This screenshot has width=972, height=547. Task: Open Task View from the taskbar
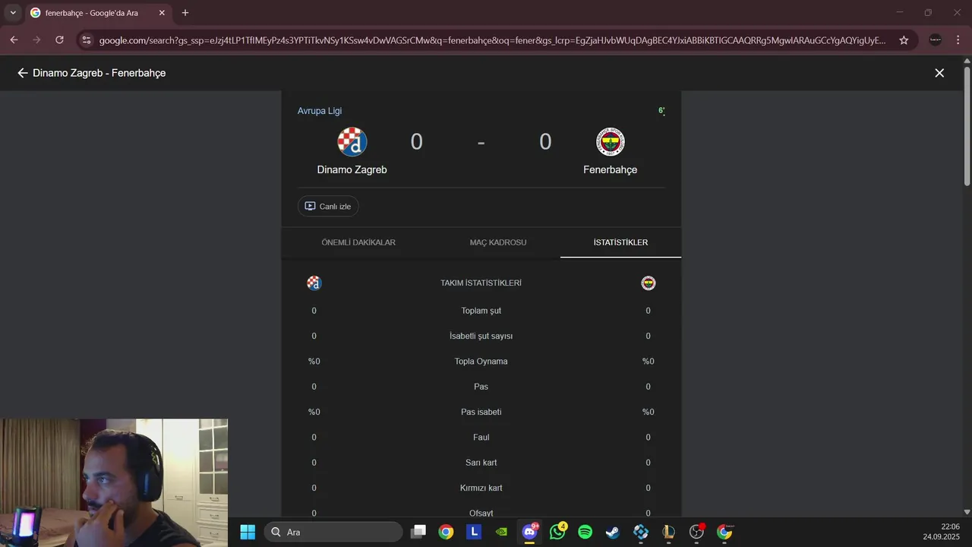coord(418,532)
